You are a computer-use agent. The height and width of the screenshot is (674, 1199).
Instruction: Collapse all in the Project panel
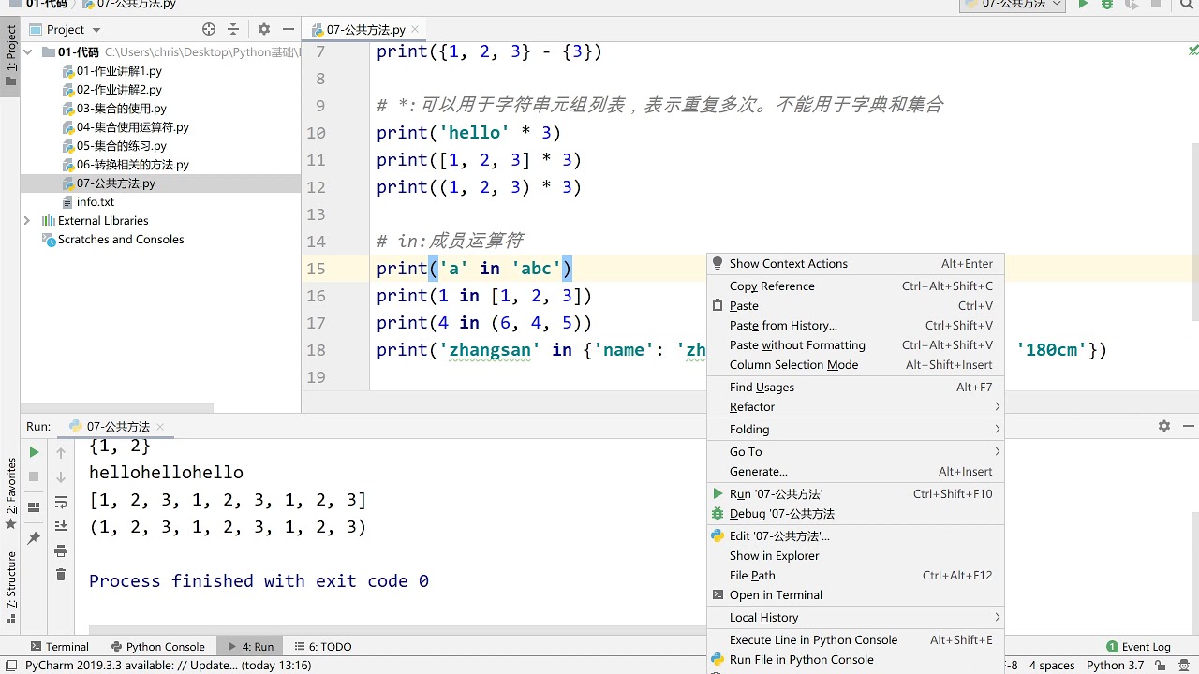pyautogui.click(x=233, y=29)
